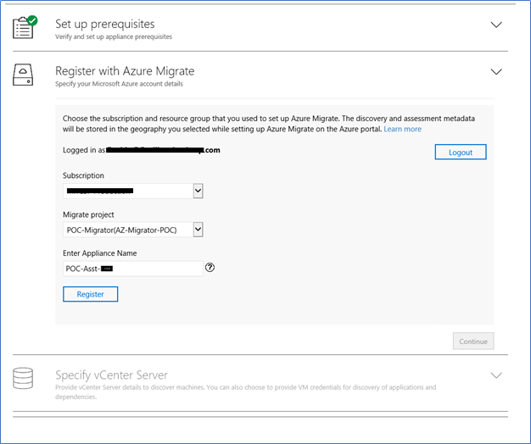Expand Specify vCenter Server section chevron
This screenshot has width=531, height=444.
point(496,375)
